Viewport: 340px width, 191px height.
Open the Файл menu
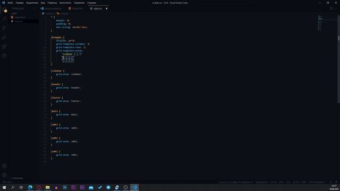pyautogui.click(x=10, y=3)
